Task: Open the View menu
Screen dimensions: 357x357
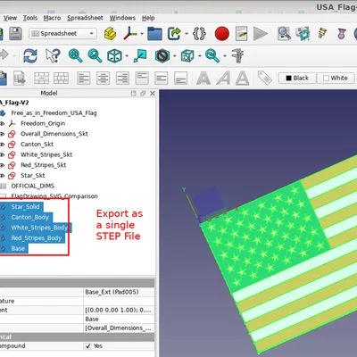Action: [x=10, y=18]
